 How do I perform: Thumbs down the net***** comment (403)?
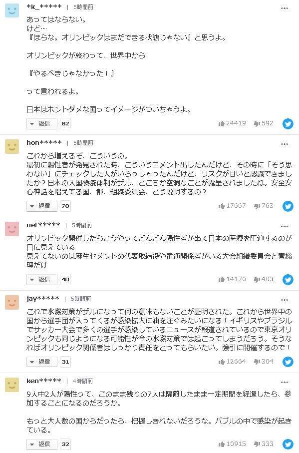pos(264,279)
